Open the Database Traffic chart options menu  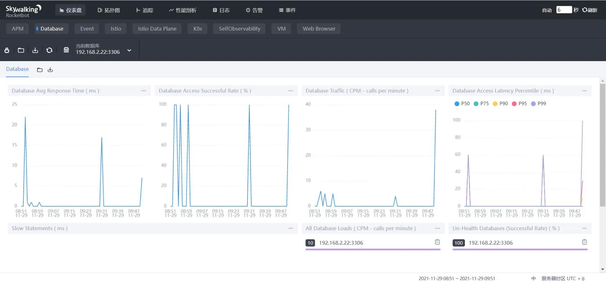(x=437, y=91)
